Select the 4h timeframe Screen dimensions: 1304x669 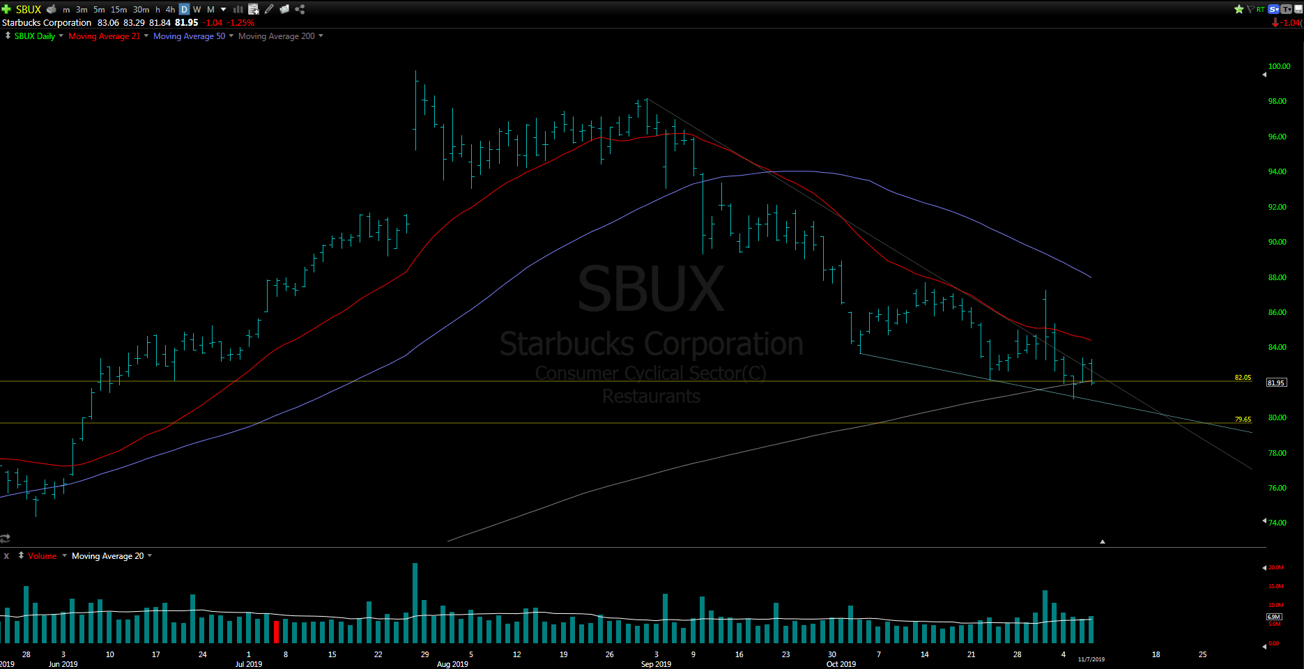(x=170, y=10)
